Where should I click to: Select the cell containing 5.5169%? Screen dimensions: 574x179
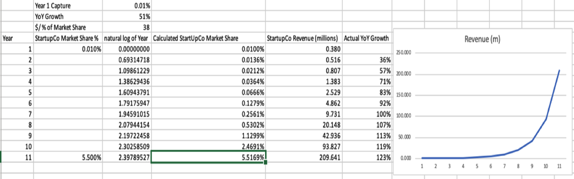click(208, 158)
